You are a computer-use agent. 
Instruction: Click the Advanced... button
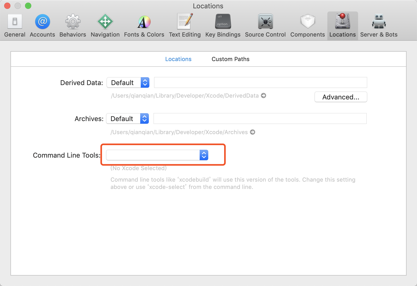[341, 97]
